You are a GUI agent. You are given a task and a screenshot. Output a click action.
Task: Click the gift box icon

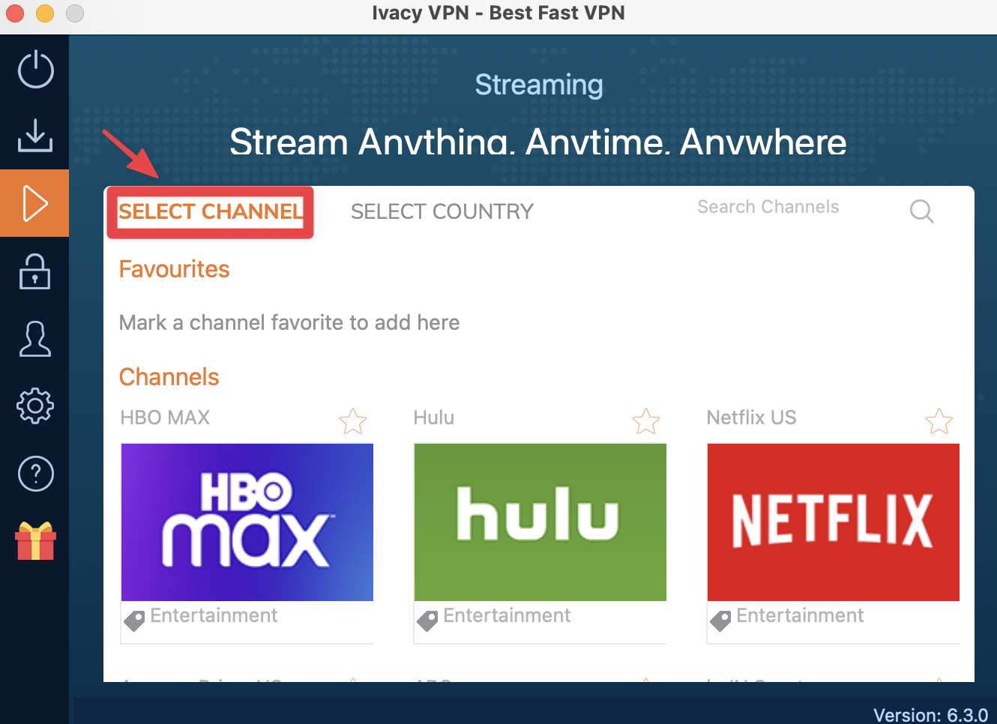point(35,541)
